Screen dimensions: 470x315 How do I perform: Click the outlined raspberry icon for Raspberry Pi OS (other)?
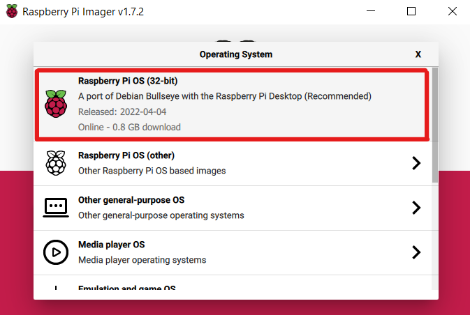tap(56, 163)
